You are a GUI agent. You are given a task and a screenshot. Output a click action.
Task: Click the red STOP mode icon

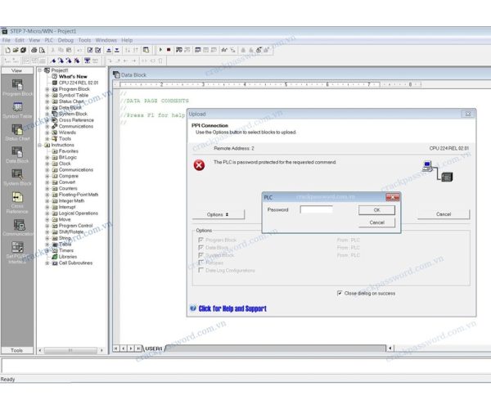click(x=169, y=50)
